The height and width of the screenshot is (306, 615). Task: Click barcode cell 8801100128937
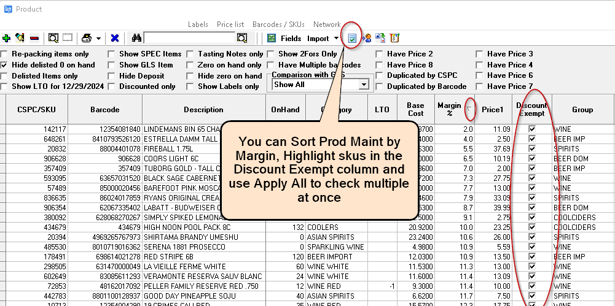coord(104,296)
